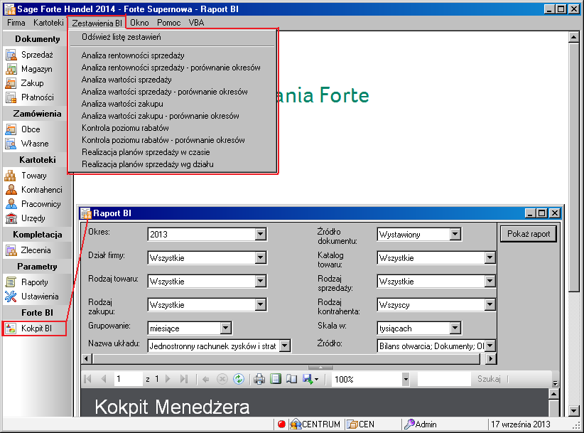
Task: Click the report search text field
Action: click(x=444, y=379)
